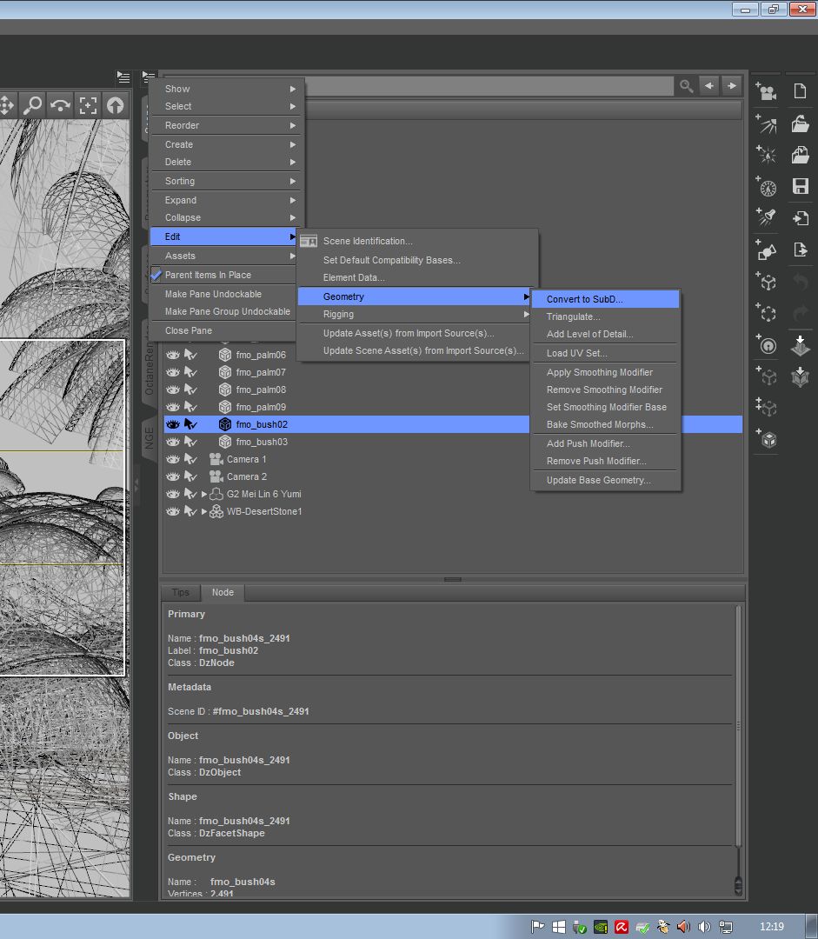The width and height of the screenshot is (818, 939).
Task: Select the viewport zoom magnifier tool
Action: point(32,105)
